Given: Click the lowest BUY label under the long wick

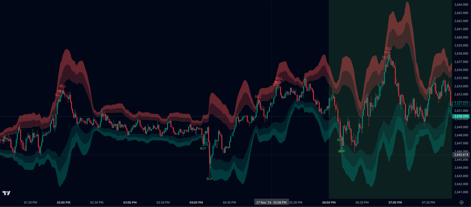Looking at the screenshot, I should pyautogui.click(x=210, y=179).
